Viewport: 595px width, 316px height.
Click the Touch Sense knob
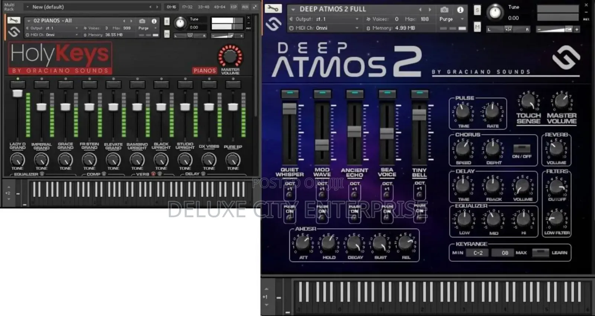[528, 101]
